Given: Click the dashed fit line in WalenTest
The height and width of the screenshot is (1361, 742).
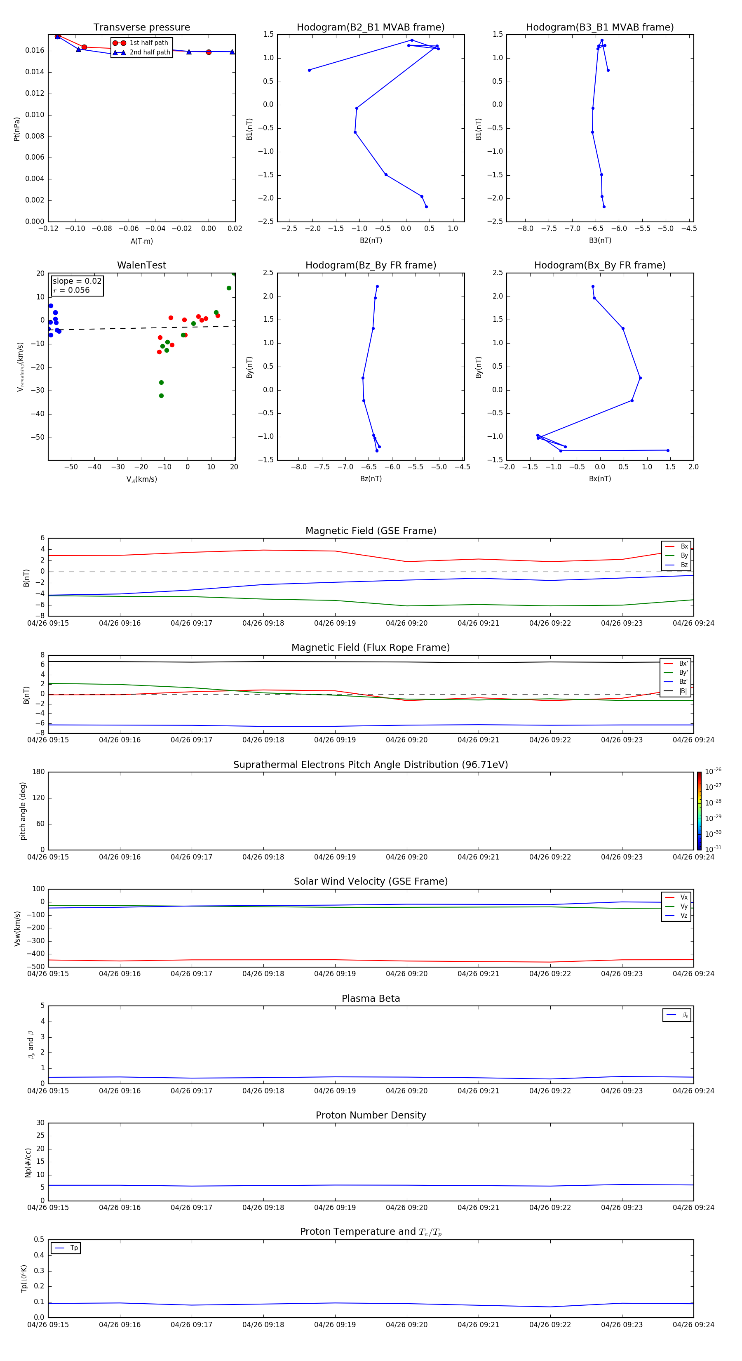Looking at the screenshot, I should tap(141, 328).
